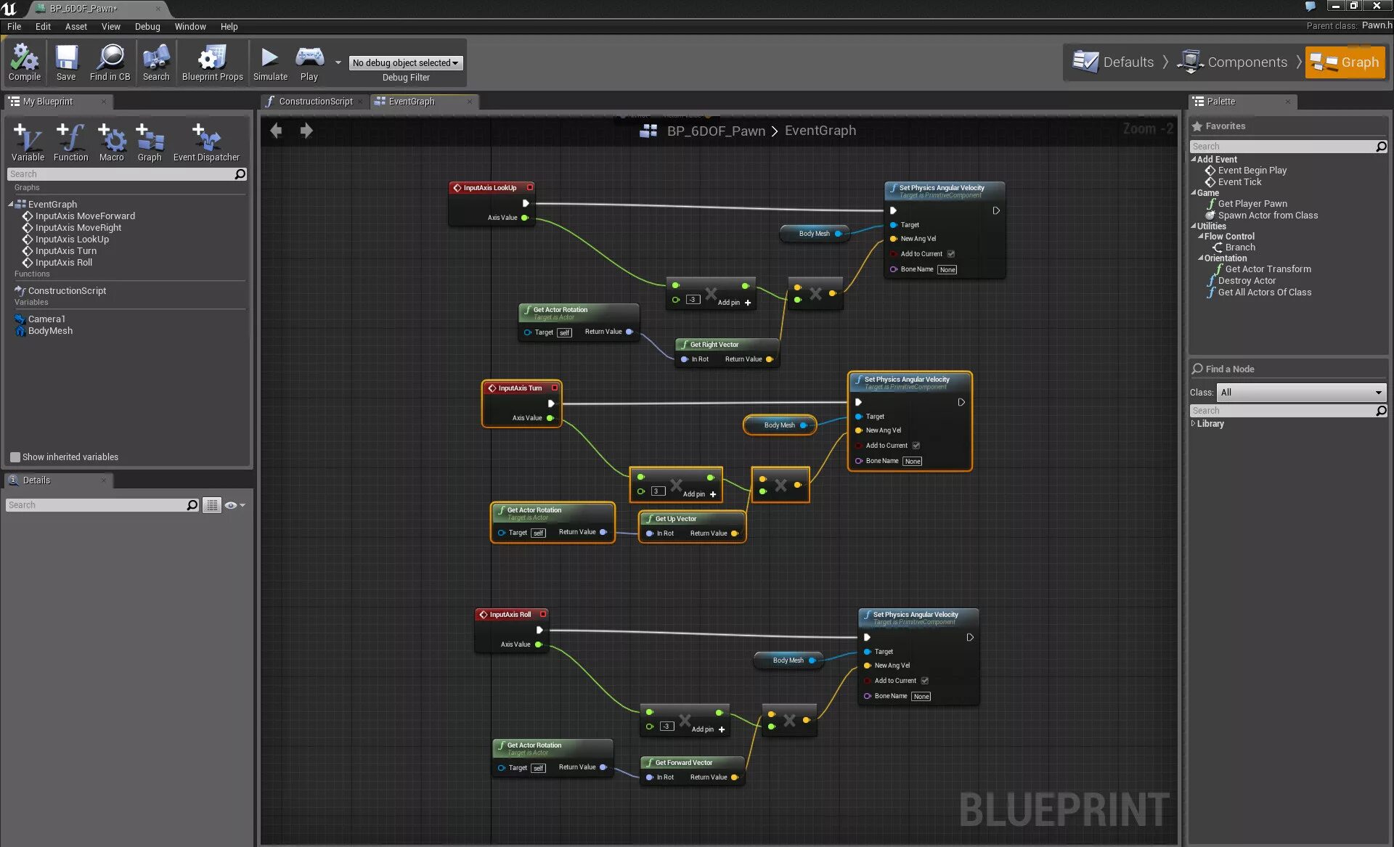Click the Simulate button in toolbar
Image resolution: width=1394 pixels, height=847 pixels.
pos(269,62)
